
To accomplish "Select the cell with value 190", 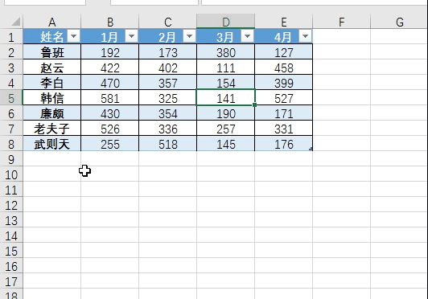I will tap(226, 113).
